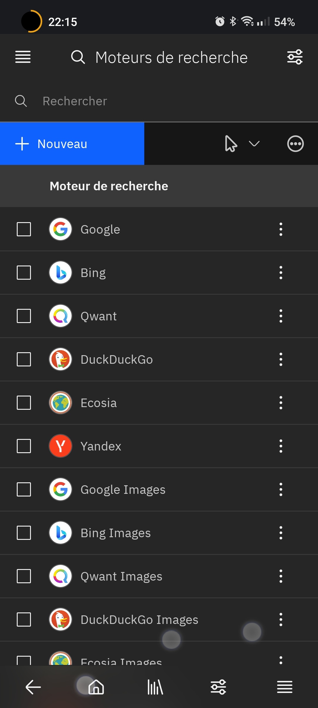
Task: Go back using the bottom arrow
Action: coord(33,687)
